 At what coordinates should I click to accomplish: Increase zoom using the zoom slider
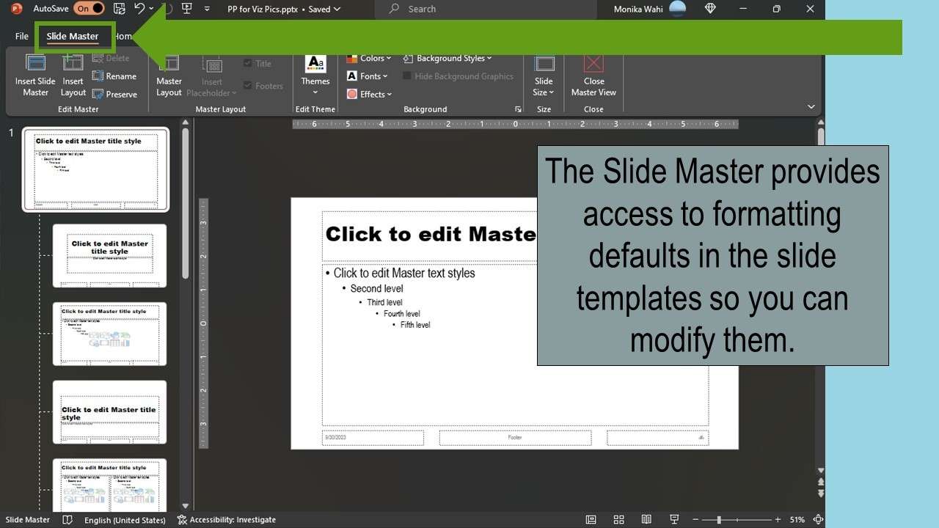[x=778, y=519]
